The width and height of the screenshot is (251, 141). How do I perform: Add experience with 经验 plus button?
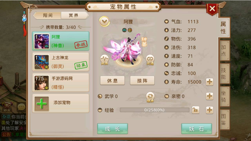click(210, 110)
